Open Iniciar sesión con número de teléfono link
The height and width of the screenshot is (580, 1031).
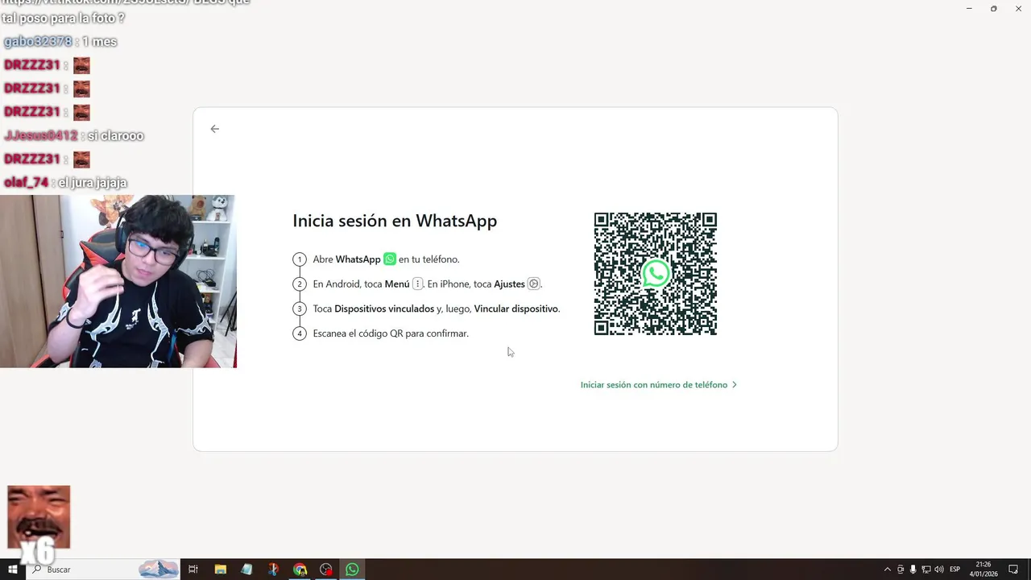click(x=659, y=385)
